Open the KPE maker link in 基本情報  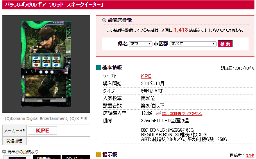click(x=146, y=76)
